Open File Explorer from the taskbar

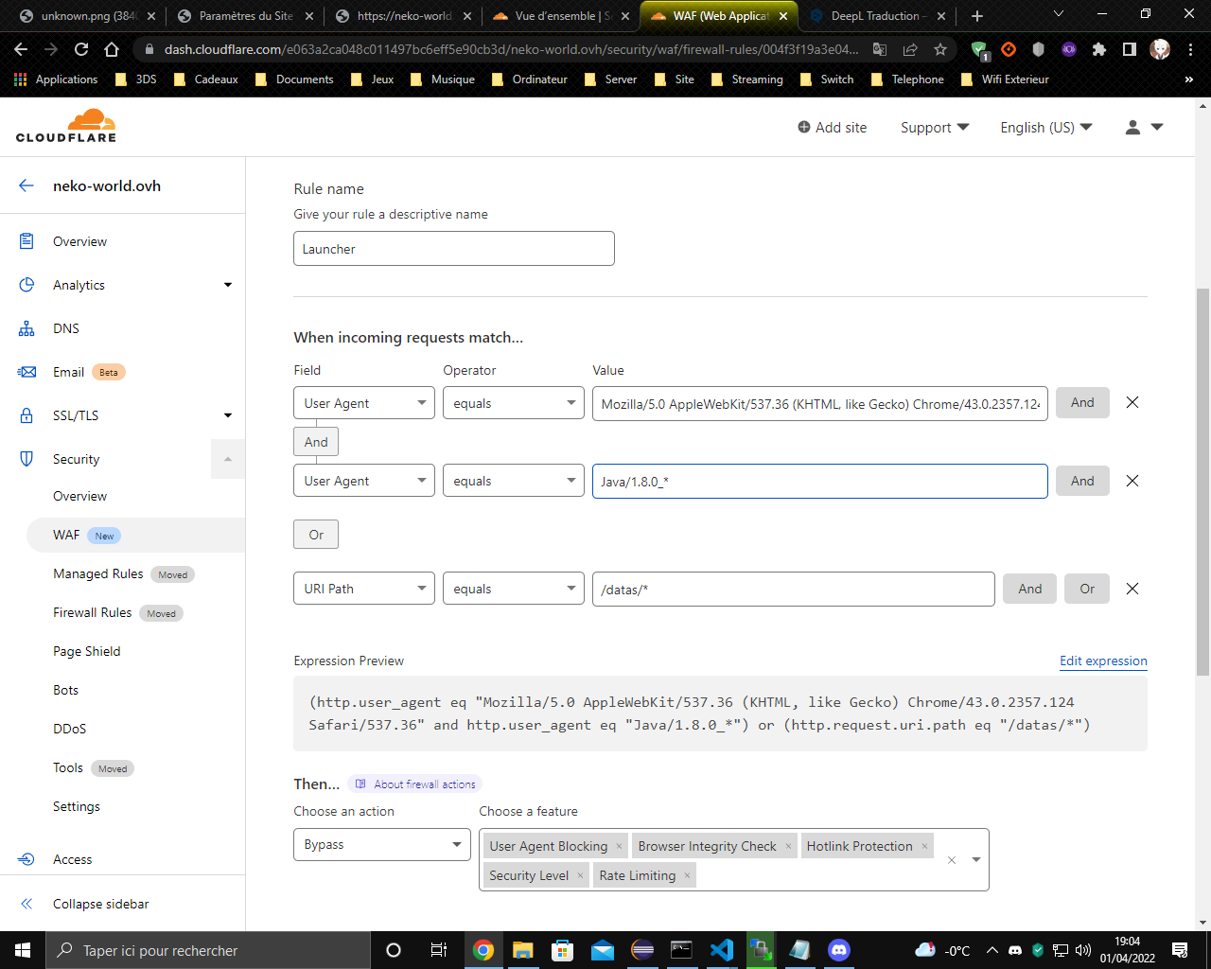tap(522, 950)
